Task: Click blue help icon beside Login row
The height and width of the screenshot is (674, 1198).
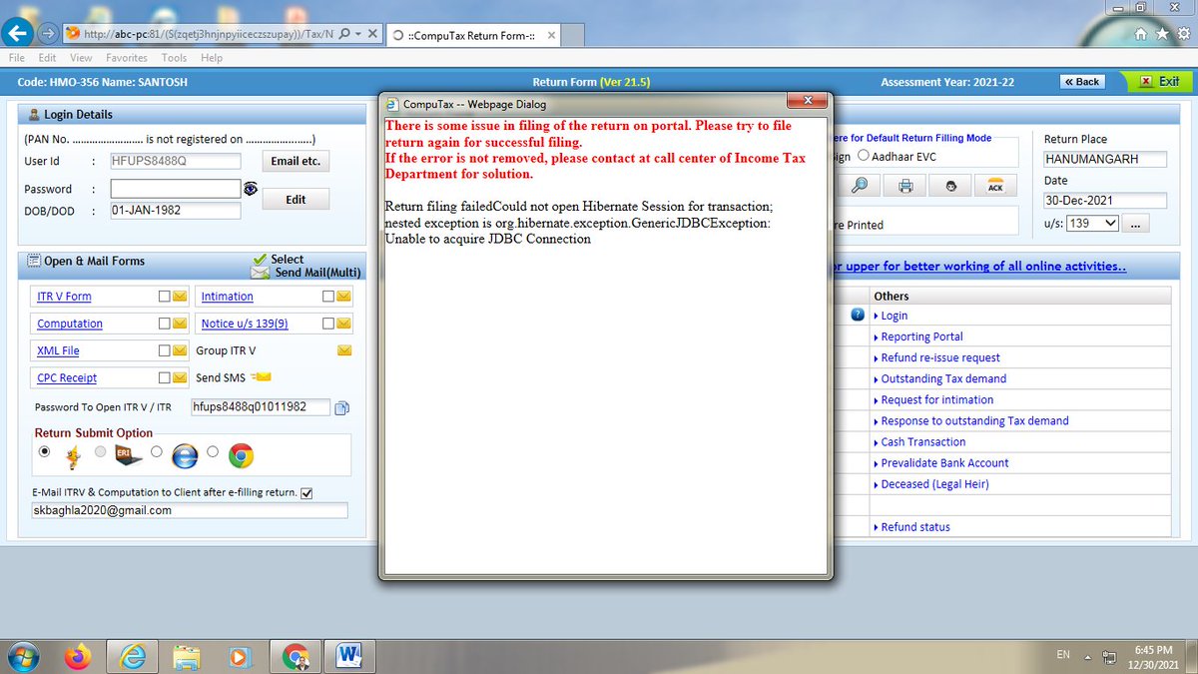Action: pos(858,315)
